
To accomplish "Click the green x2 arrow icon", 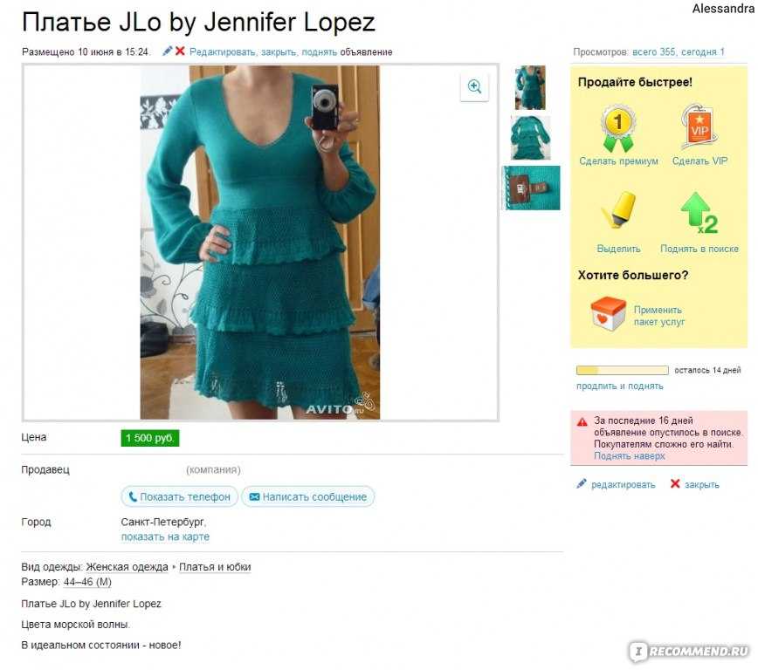I will pos(699,213).
